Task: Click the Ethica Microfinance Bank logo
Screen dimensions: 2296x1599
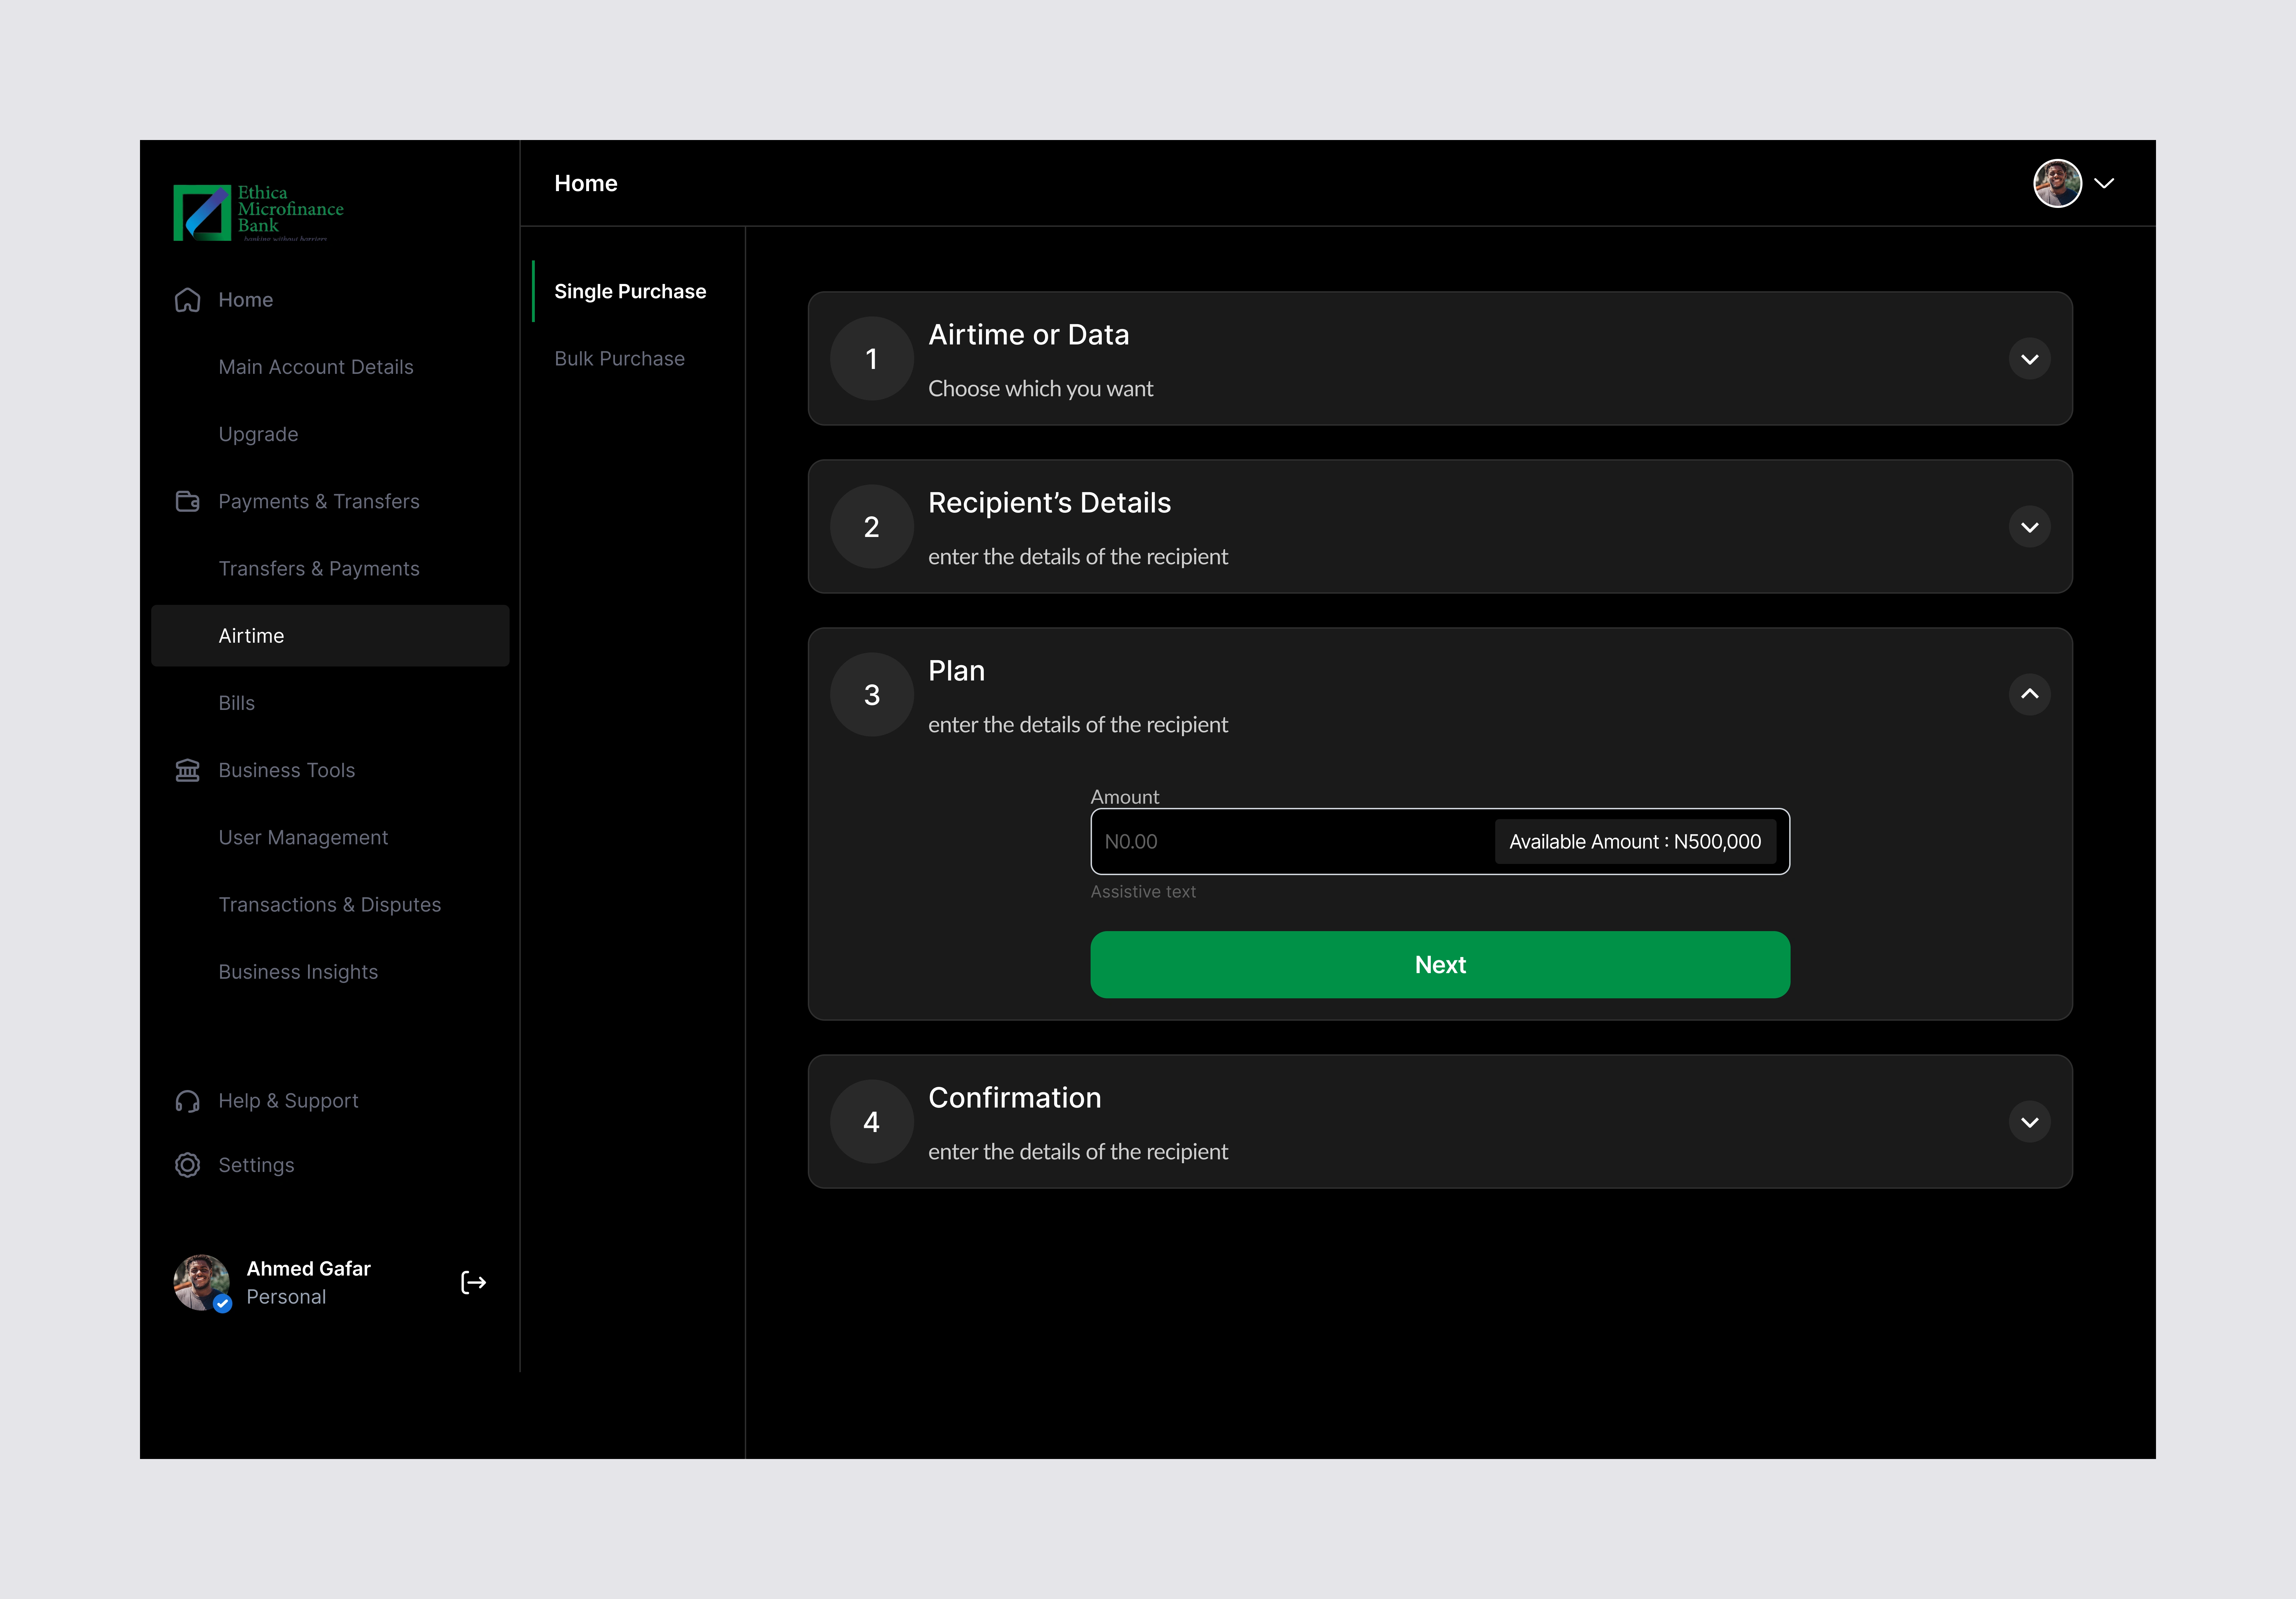Action: 258,212
